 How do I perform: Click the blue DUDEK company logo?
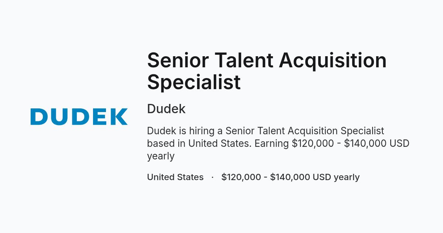[79, 116]
